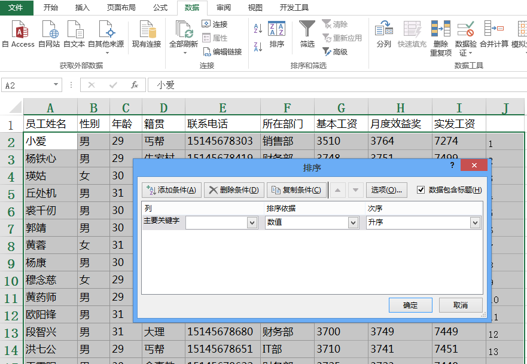527x364 pixels.
Task: Click the 全部刷新 refresh all icon
Action: point(184,29)
